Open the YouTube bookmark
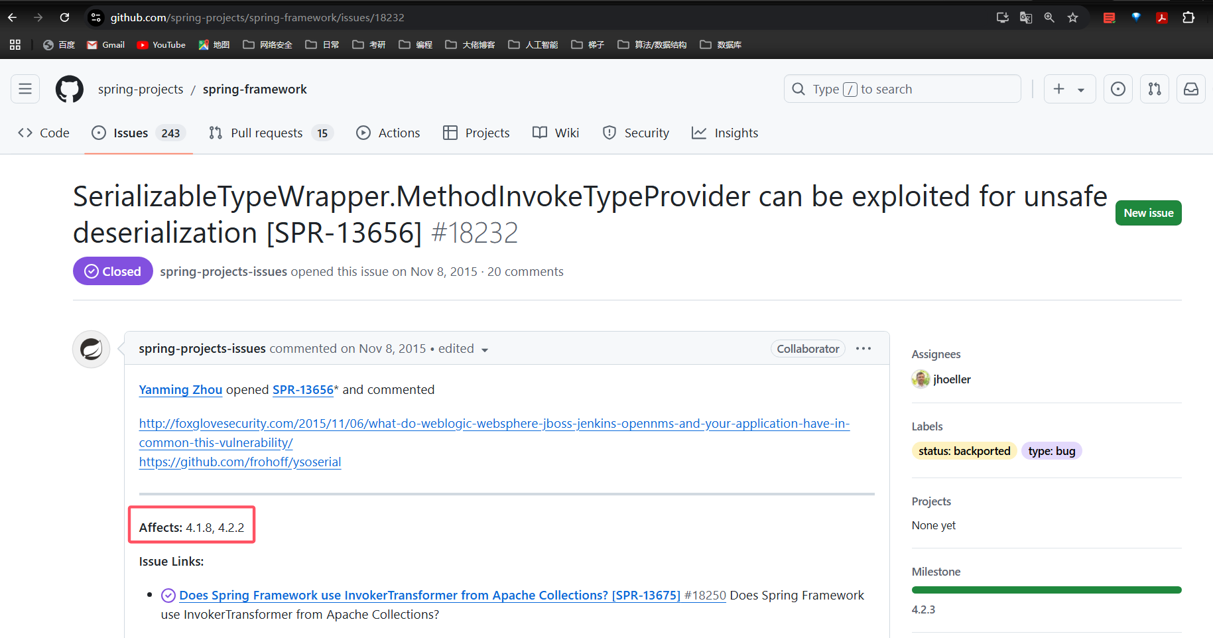1213x638 pixels. pyautogui.click(x=161, y=44)
